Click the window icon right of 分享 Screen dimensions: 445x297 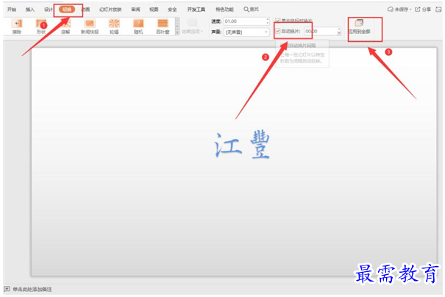438,10
